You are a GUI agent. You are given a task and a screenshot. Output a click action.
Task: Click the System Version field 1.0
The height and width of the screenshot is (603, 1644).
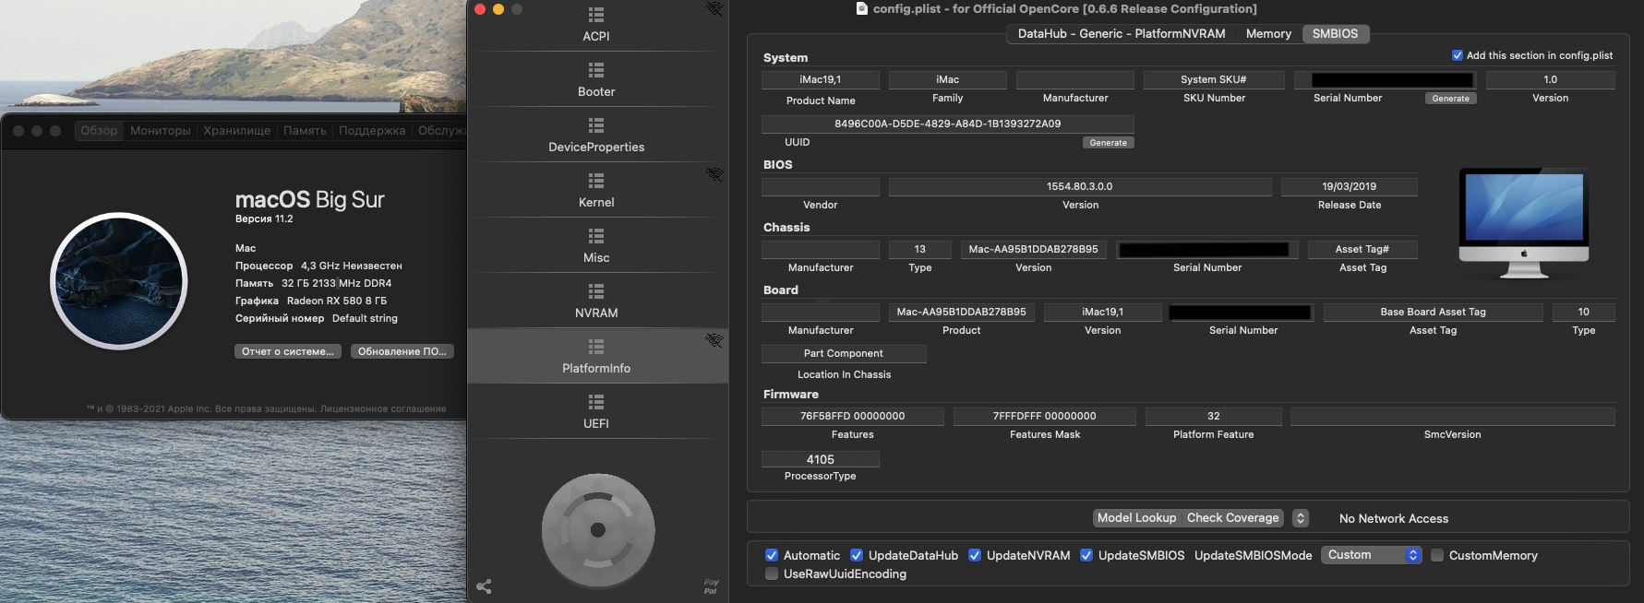click(x=1550, y=79)
